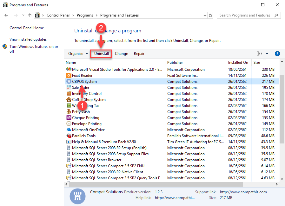Screen dimensions: 285x206
Task: Click the horizontal scrollbar right arrow
Action: click(277, 184)
